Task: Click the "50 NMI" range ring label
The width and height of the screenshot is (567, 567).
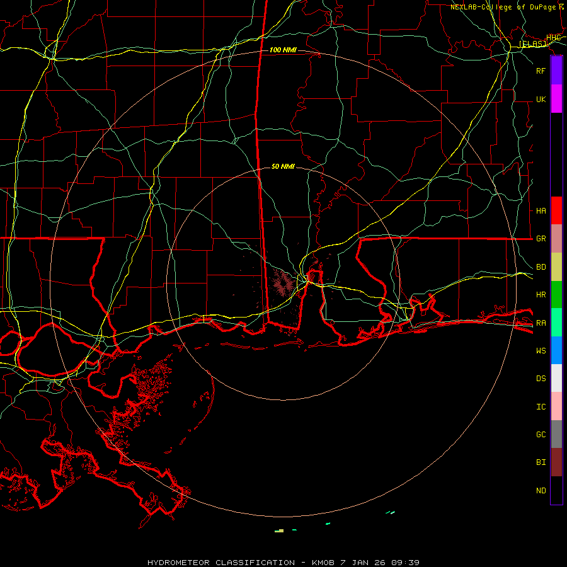Action: point(283,166)
